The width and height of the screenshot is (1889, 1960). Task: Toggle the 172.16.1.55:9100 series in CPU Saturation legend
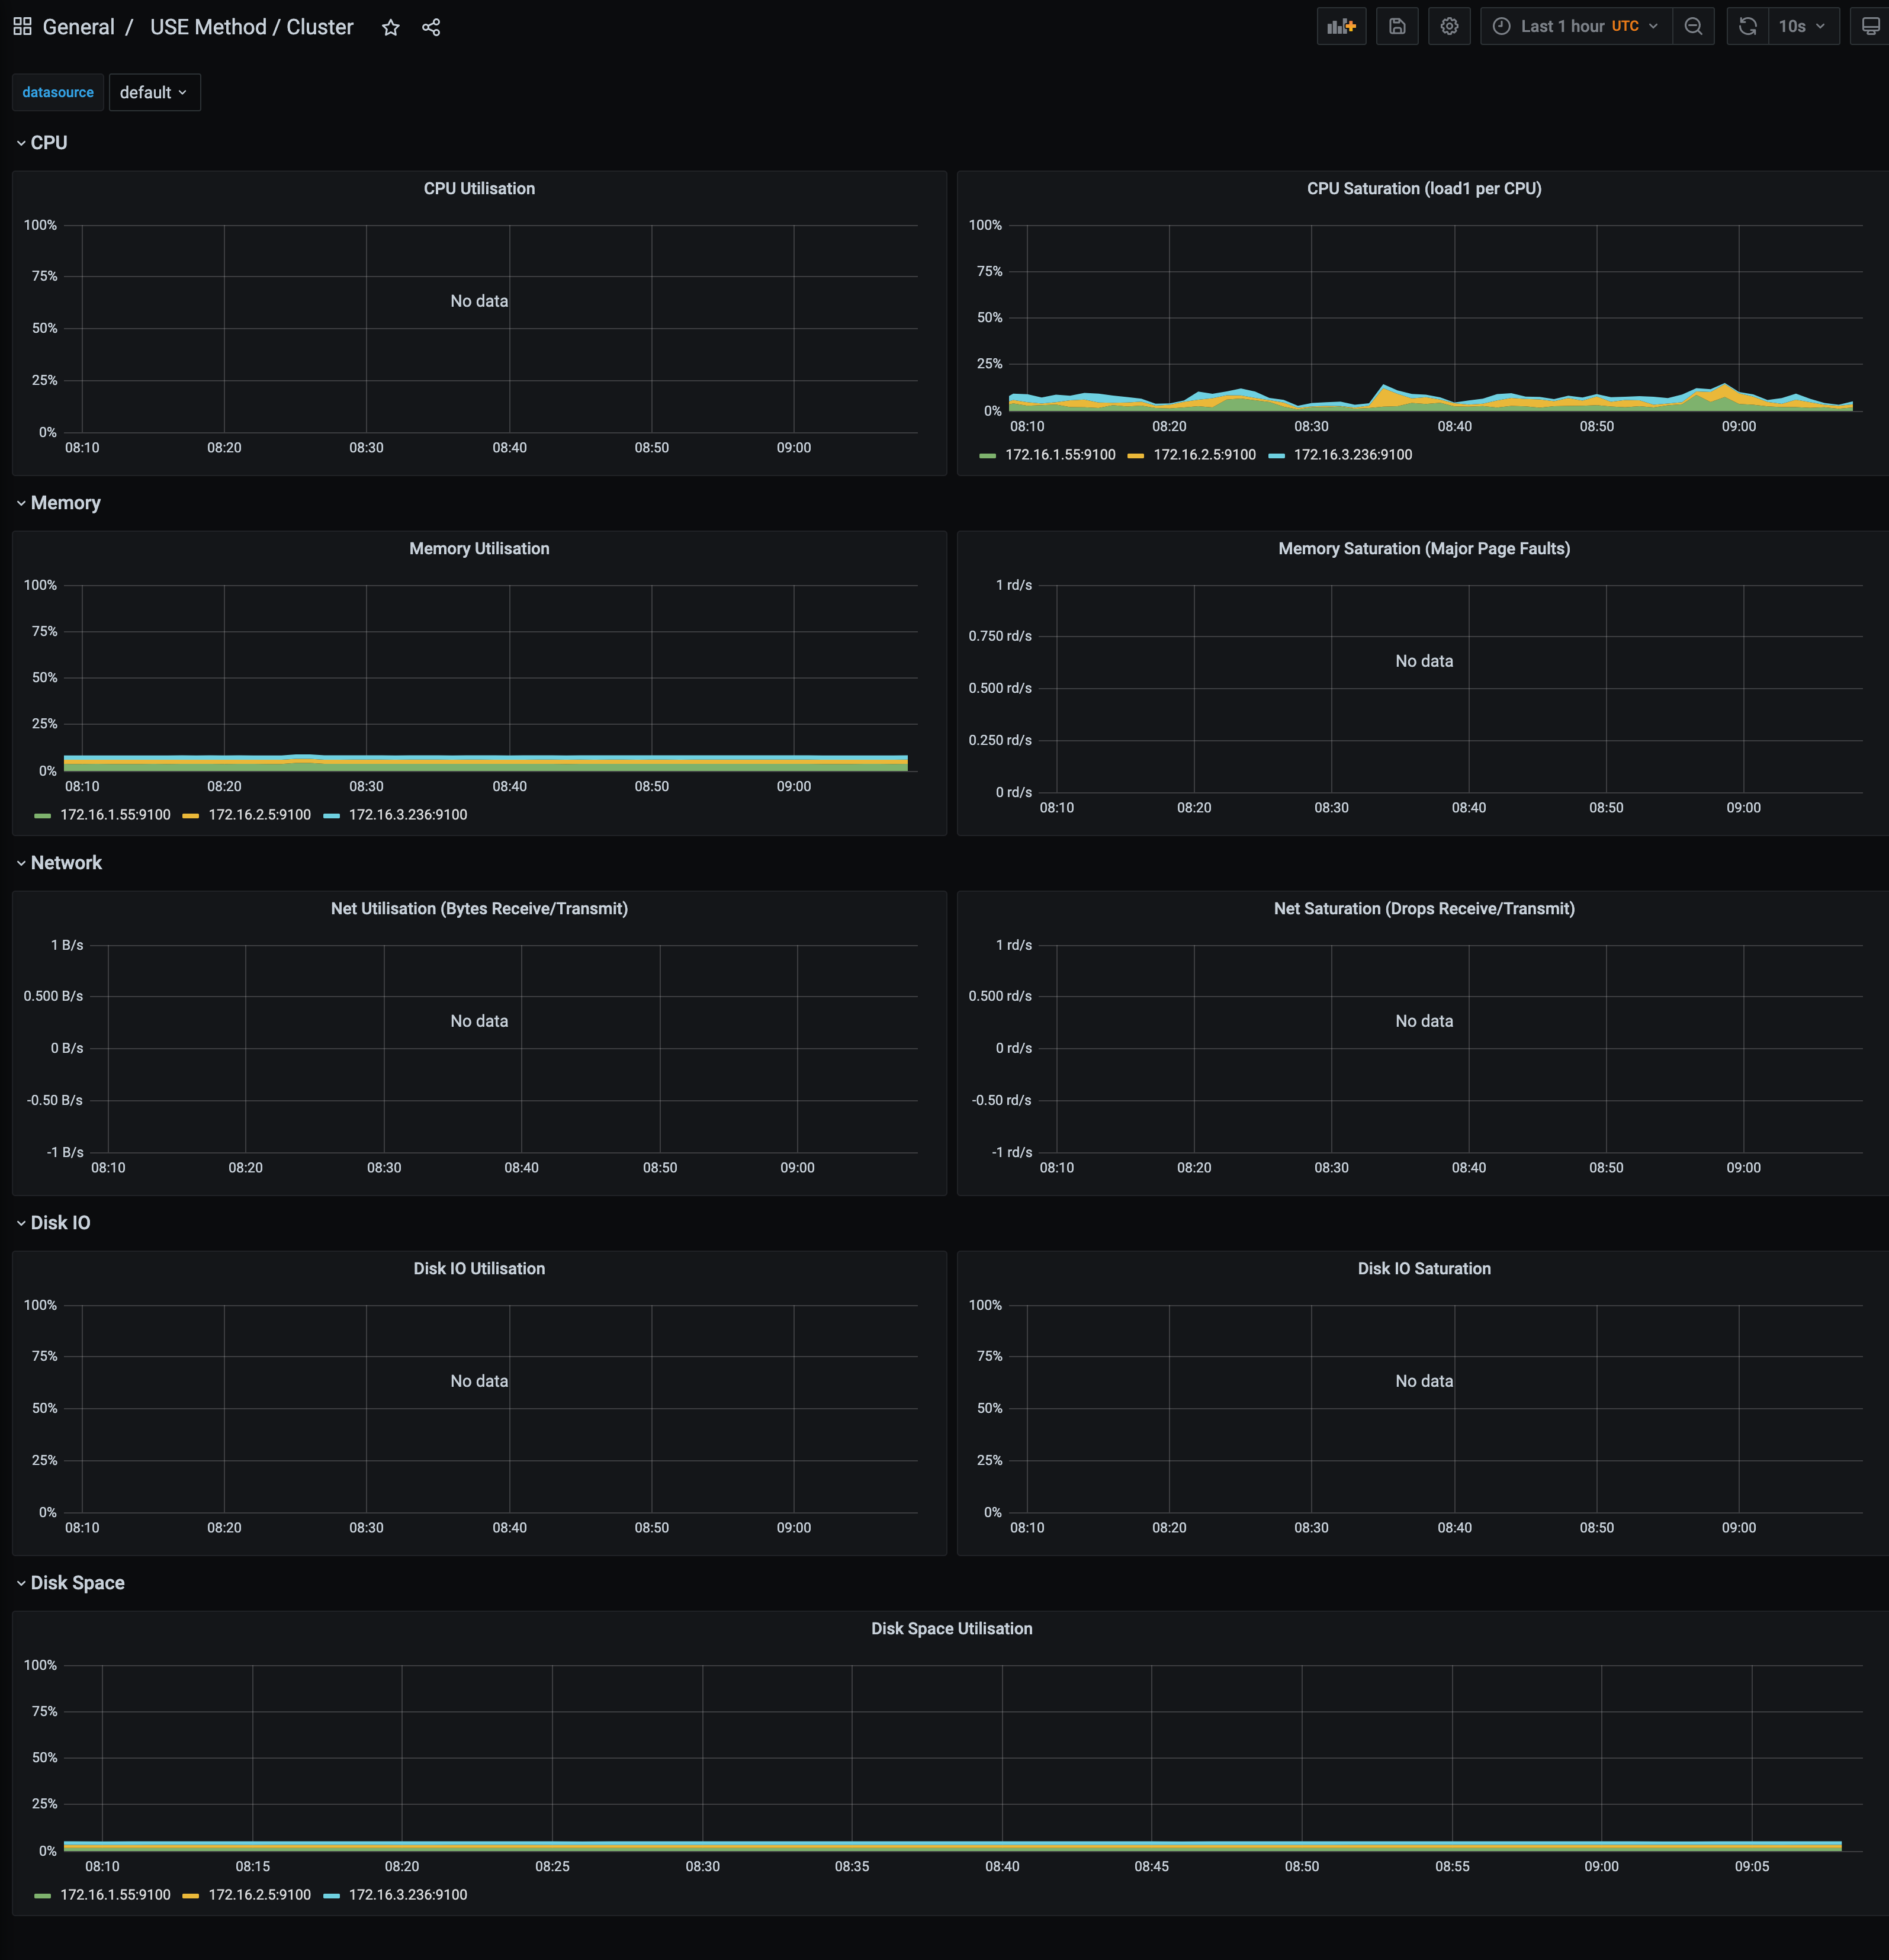(x=1059, y=455)
